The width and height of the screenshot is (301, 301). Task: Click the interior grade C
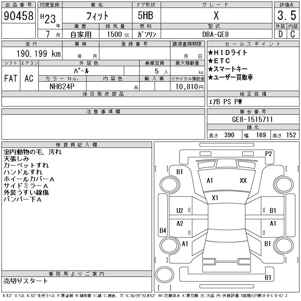click(292, 34)
